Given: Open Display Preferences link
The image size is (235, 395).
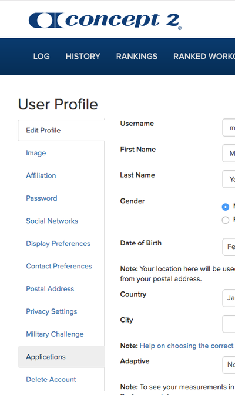Looking at the screenshot, I should [x=58, y=244].
